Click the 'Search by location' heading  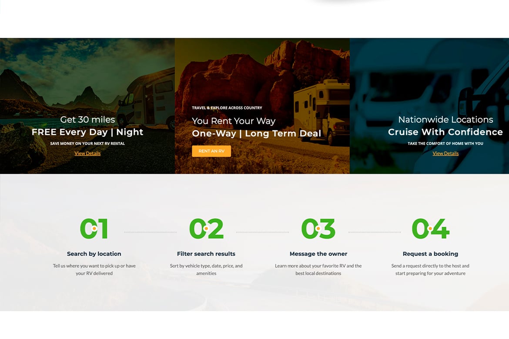[94, 254]
